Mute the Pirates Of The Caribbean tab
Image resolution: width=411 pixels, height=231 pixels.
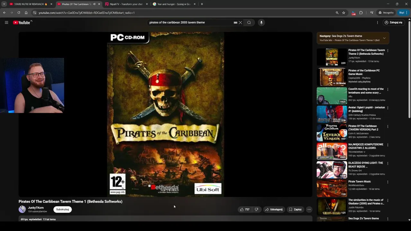[x=94, y=4]
